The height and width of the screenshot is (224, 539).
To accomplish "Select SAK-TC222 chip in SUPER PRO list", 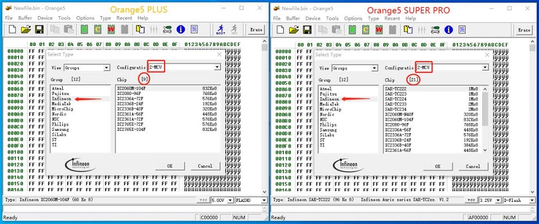I will (433, 88).
